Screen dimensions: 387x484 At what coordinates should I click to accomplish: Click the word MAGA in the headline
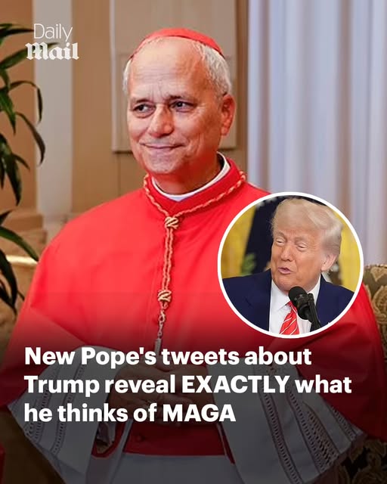(x=199, y=413)
